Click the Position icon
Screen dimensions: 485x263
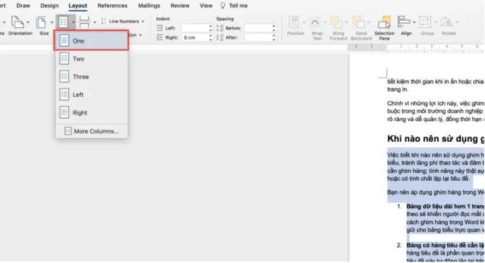296,26
